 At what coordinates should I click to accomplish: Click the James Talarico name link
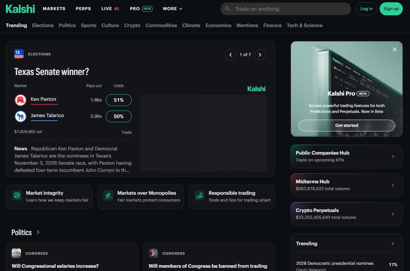tap(47, 115)
